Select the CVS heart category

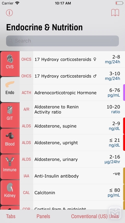pyautogui.click(x=10, y=64)
